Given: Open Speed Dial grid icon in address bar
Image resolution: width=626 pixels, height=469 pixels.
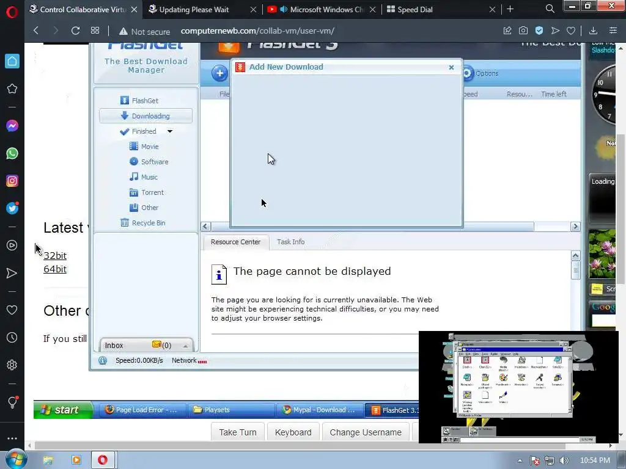Looking at the screenshot, I should click(x=95, y=31).
